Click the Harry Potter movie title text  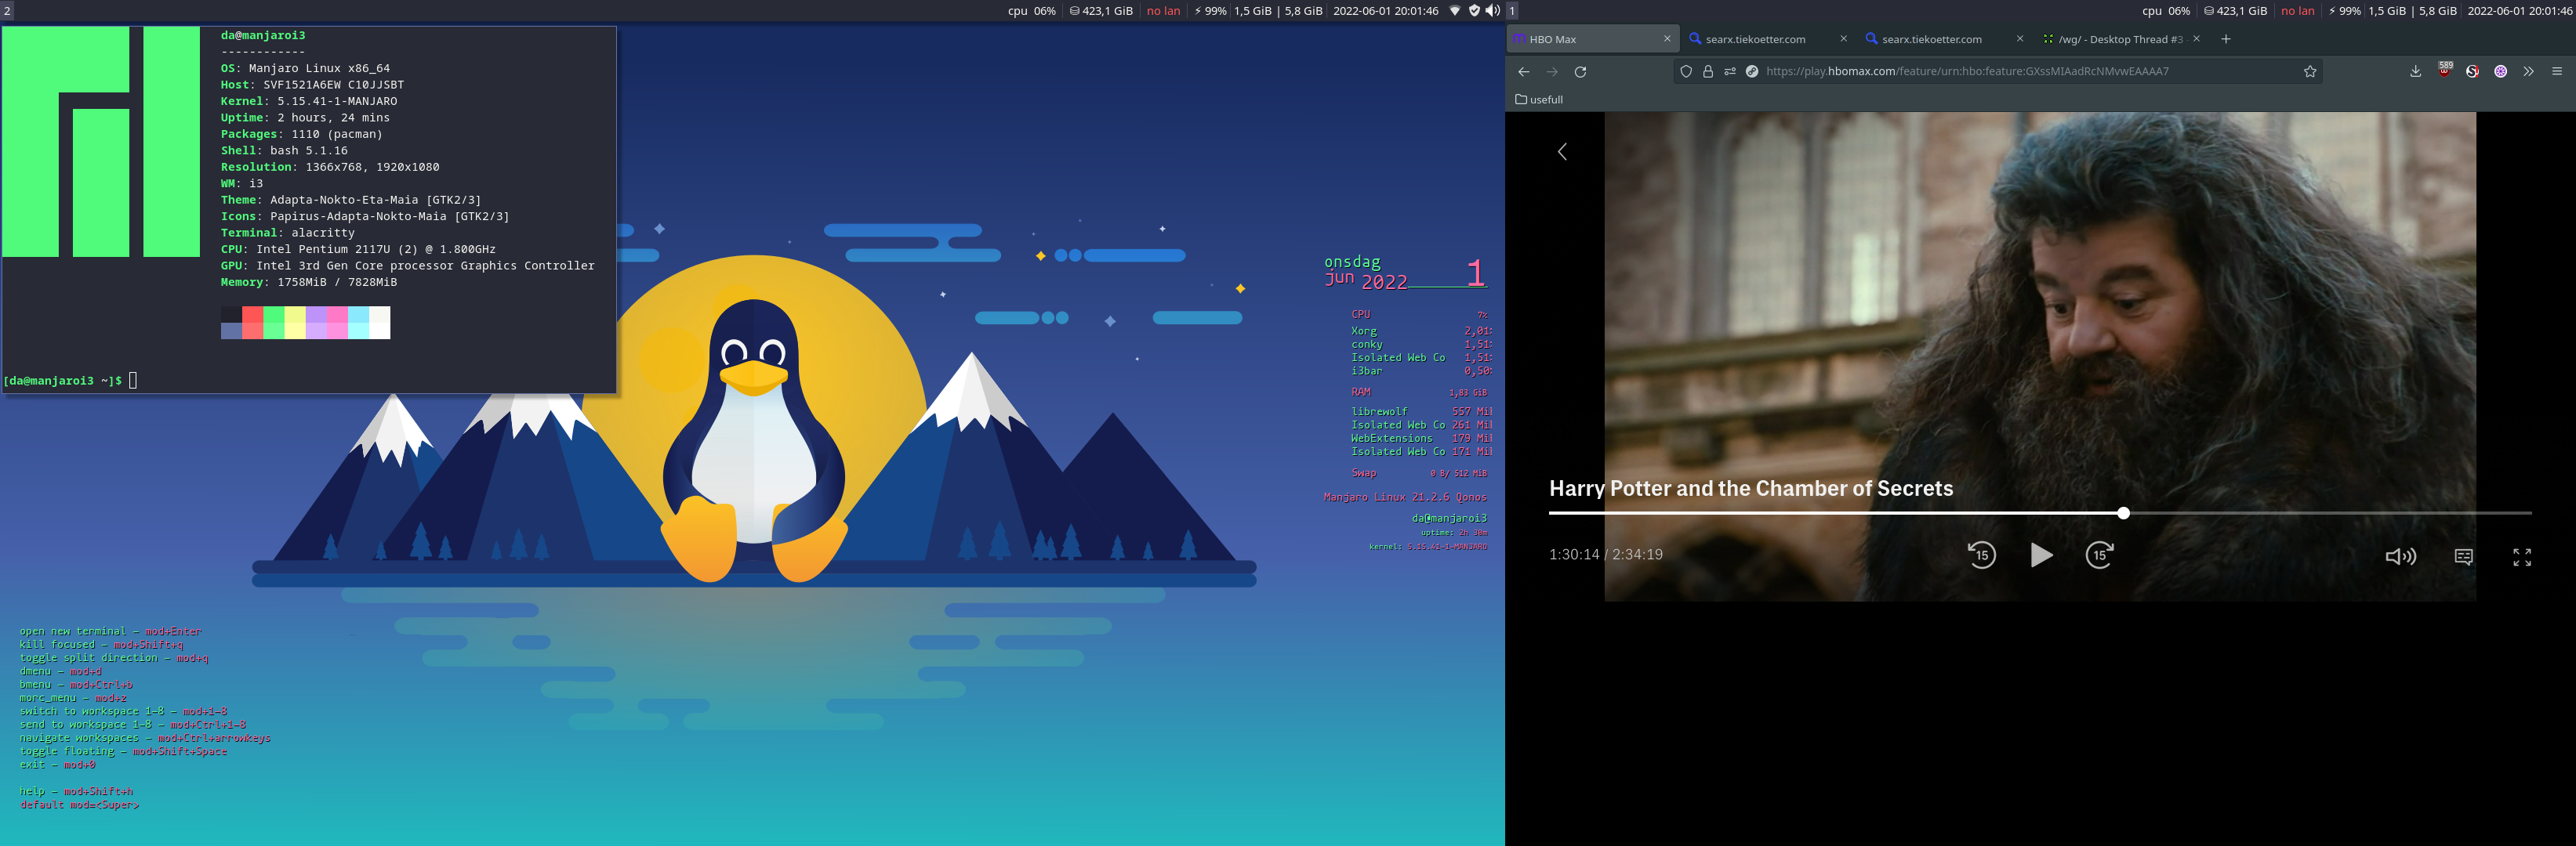1751,489
